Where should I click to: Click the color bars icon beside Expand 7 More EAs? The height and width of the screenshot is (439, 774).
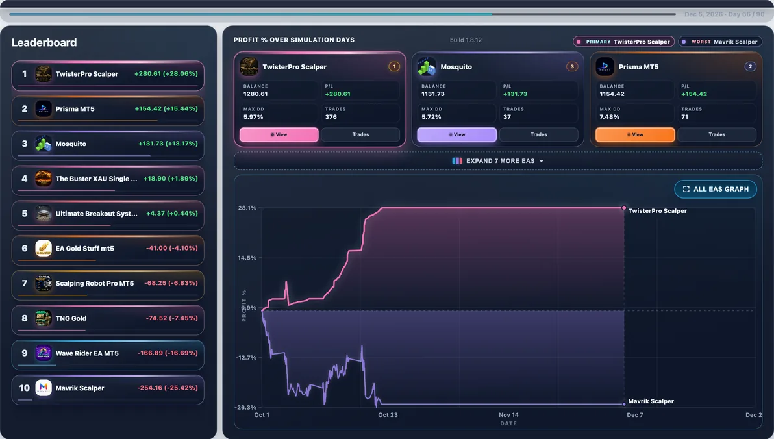[x=457, y=161]
